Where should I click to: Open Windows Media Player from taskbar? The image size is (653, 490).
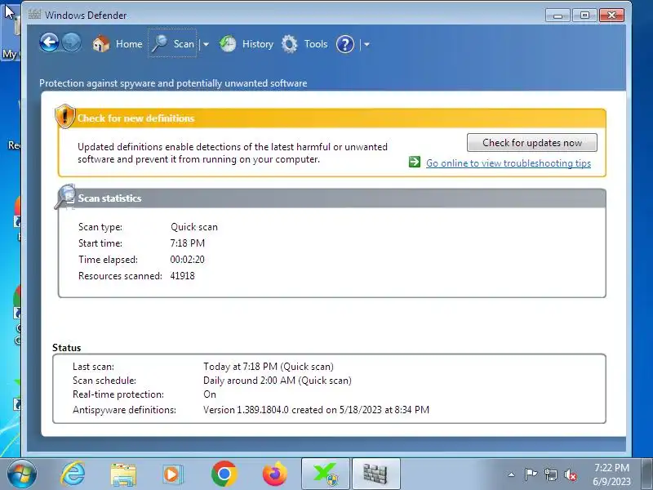click(172, 474)
